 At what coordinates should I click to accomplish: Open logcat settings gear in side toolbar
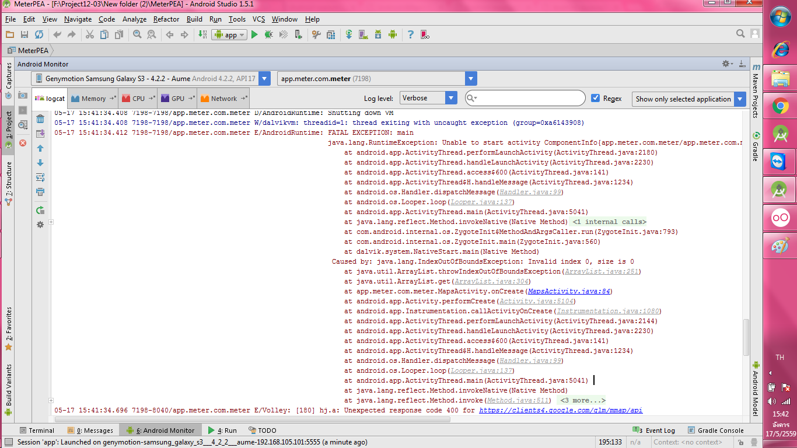(40, 225)
